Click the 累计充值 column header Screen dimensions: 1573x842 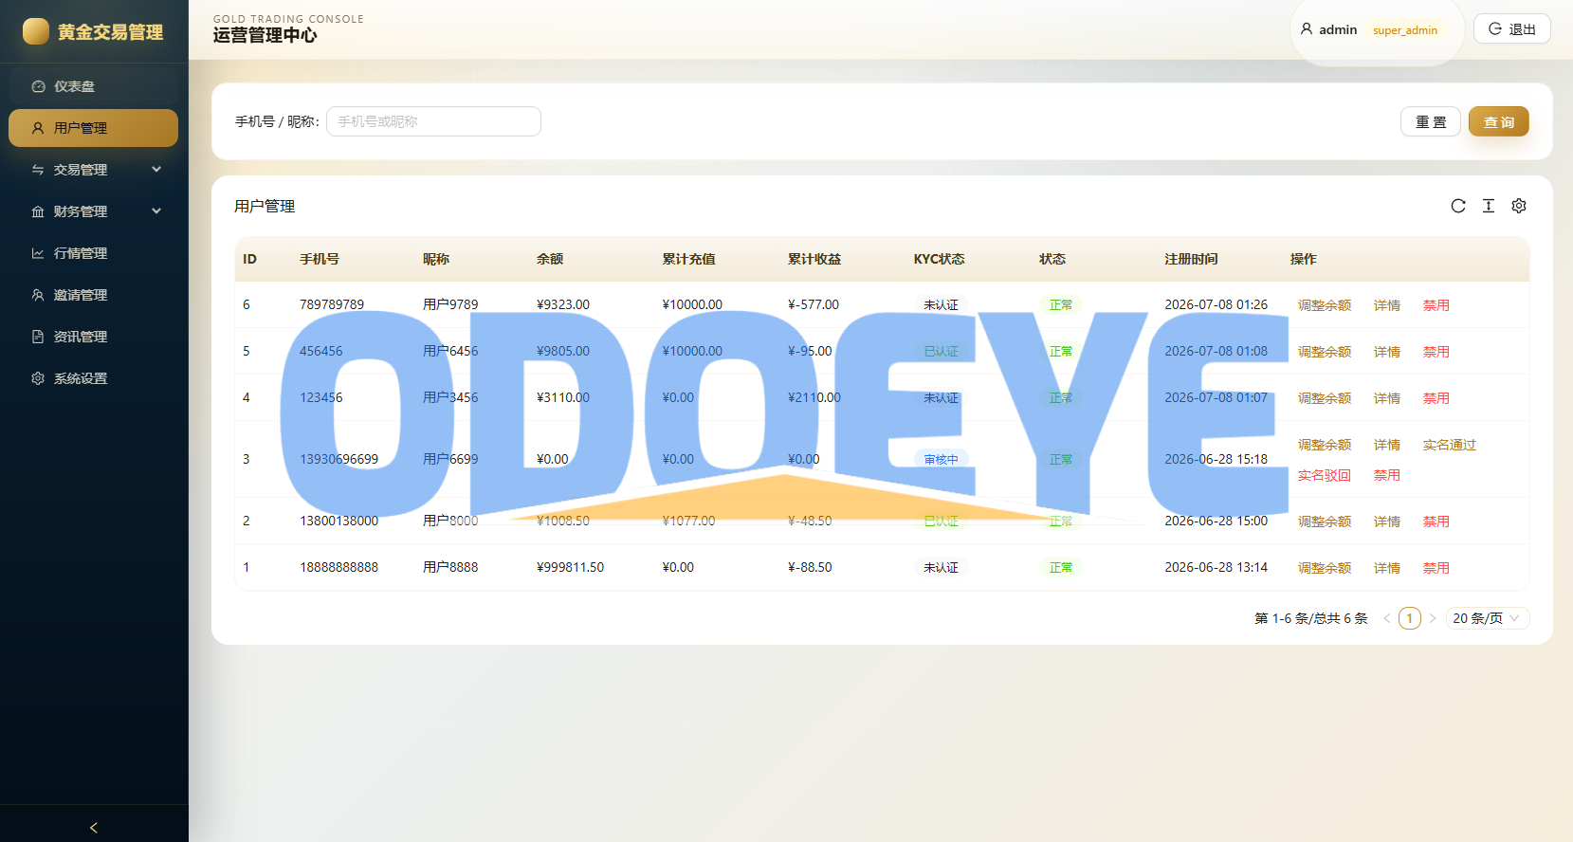pos(688,259)
